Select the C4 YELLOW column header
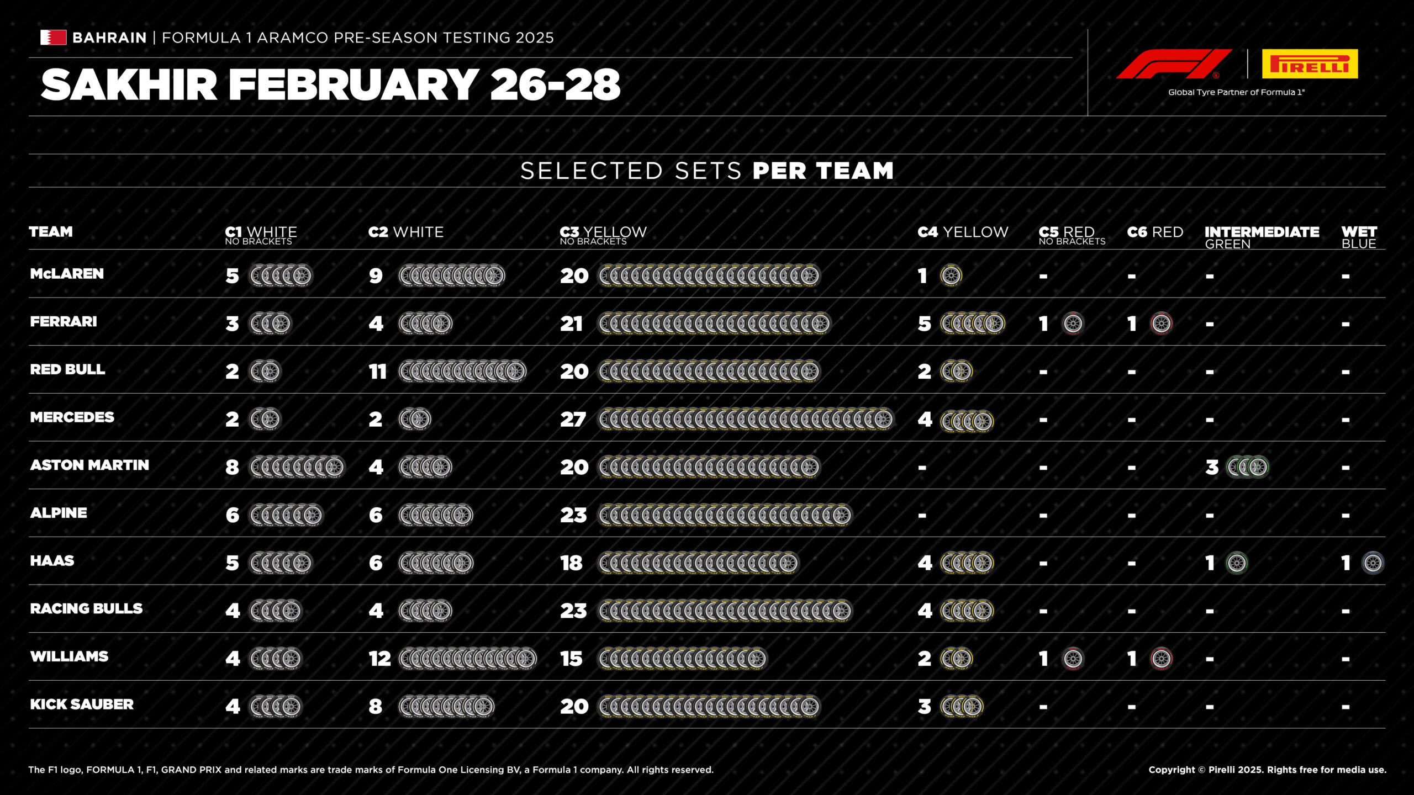Viewport: 1414px width, 795px height. point(963,232)
